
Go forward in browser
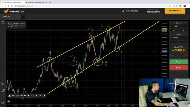[5, 6]
